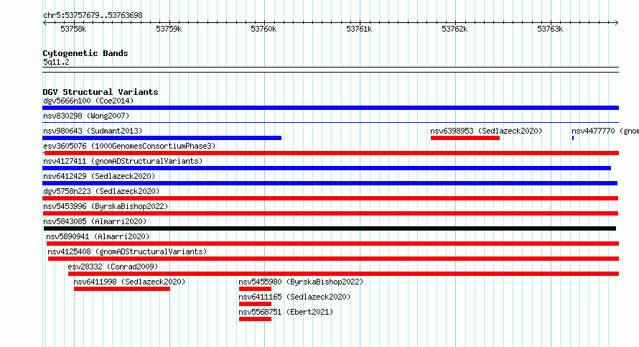The image size is (639, 347).
Task: Select the thin blue nsv830298 line
Action: [330, 123]
